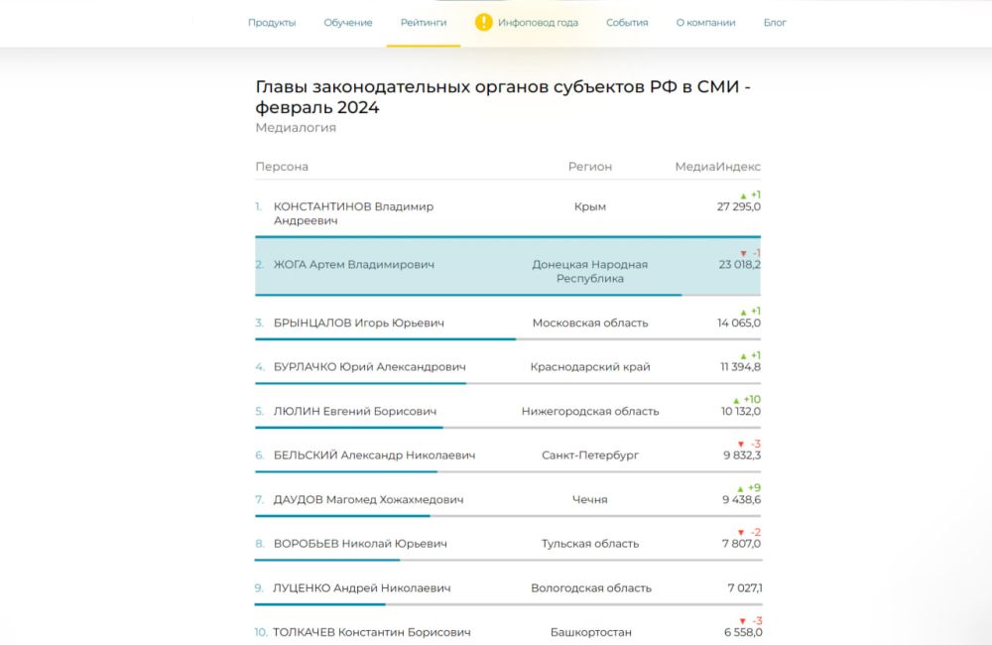Click the highlighted ЖОГА Артем Владимирович row
This screenshot has height=645, width=992.
tap(353, 265)
